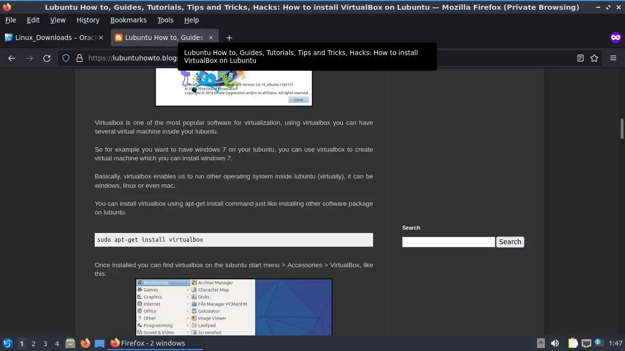Open the Firefox hamburger menu

tap(613, 58)
